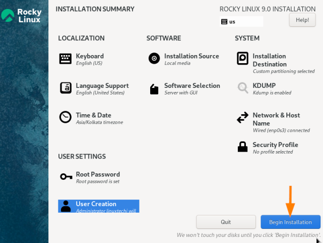Open the Software Selection package icon
Image resolution: width=323 pixels, height=243 pixels.
154,89
